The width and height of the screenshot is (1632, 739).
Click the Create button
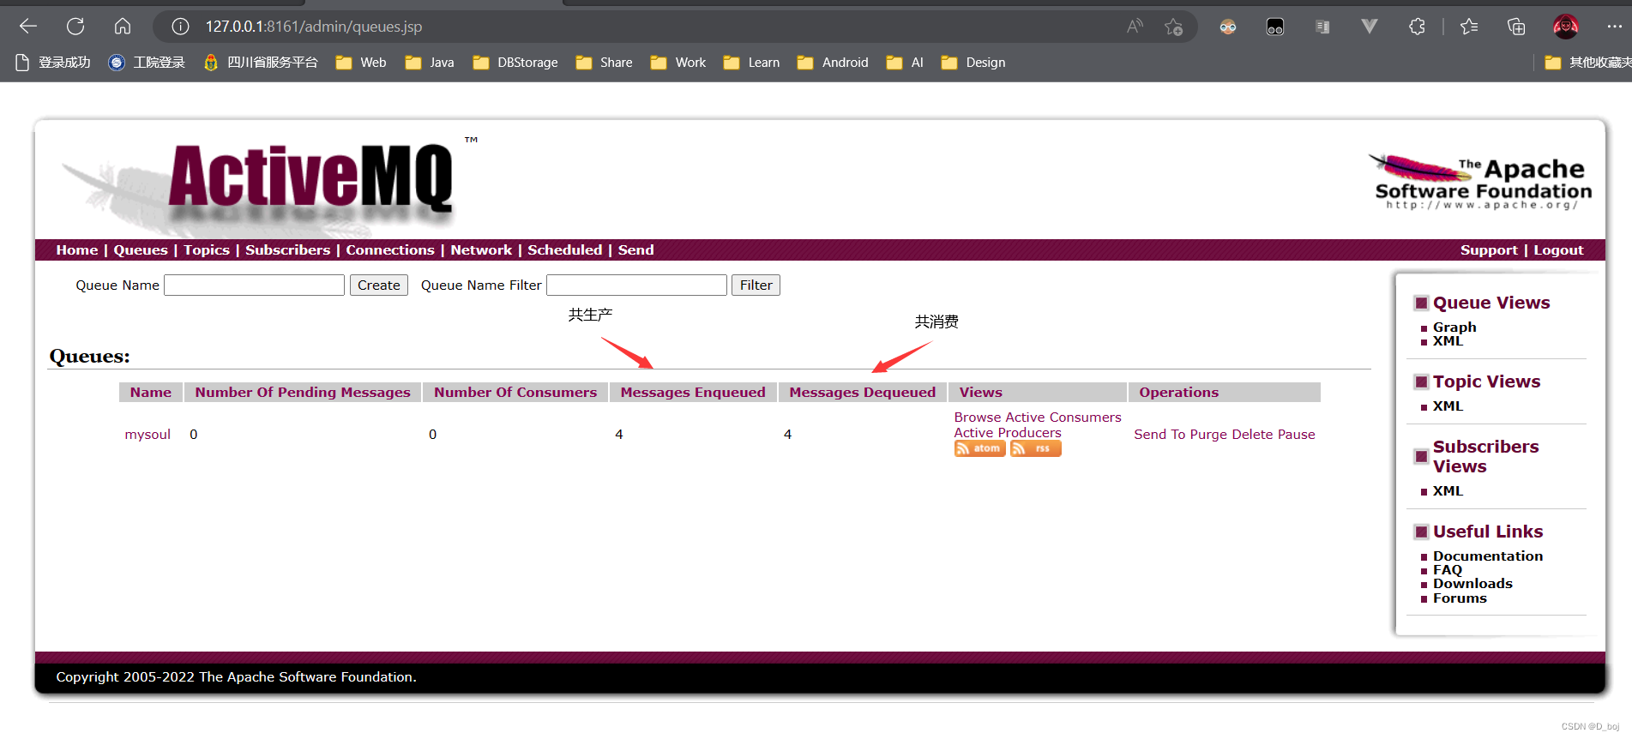378,285
